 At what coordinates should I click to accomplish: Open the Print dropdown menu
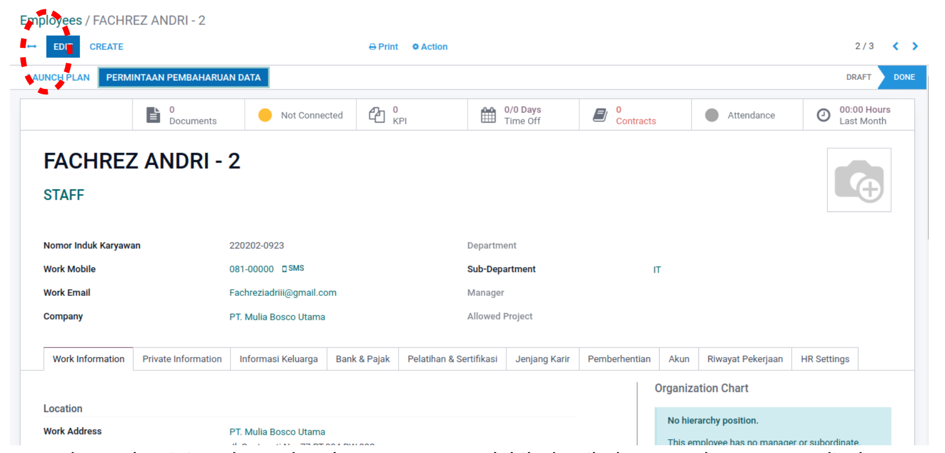tap(384, 47)
